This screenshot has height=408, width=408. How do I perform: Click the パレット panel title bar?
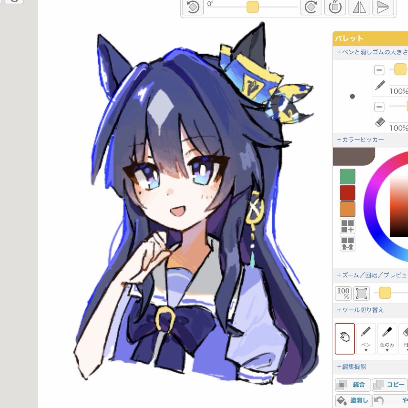pyautogui.click(x=370, y=38)
